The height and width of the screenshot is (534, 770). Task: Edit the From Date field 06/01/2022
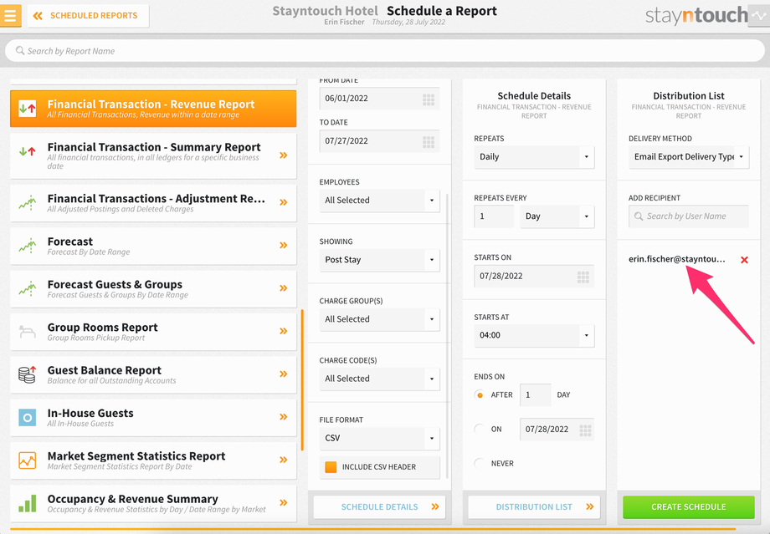(379, 99)
